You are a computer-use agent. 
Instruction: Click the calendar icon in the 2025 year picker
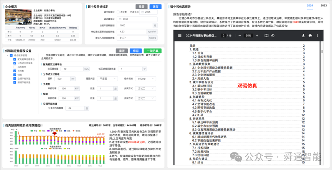tap(143, 12)
